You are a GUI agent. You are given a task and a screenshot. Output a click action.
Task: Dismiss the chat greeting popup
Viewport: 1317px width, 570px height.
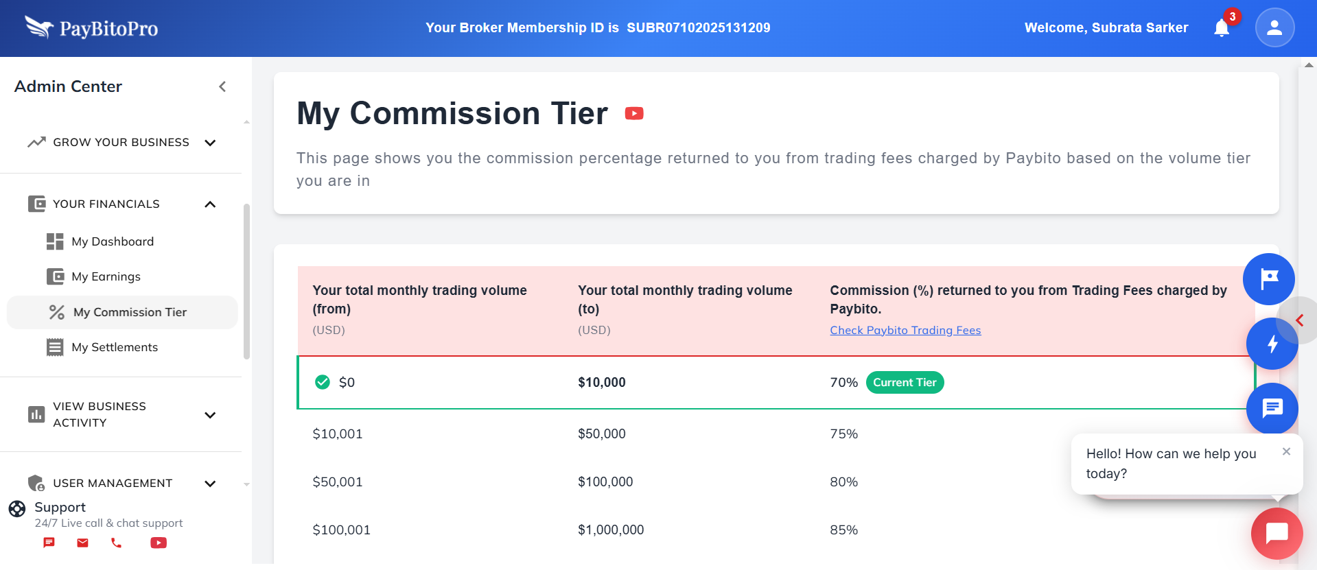click(1286, 451)
